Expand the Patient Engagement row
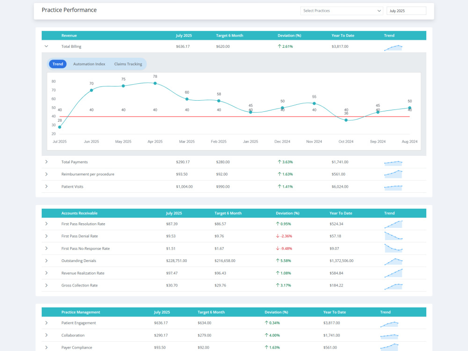 point(46,323)
